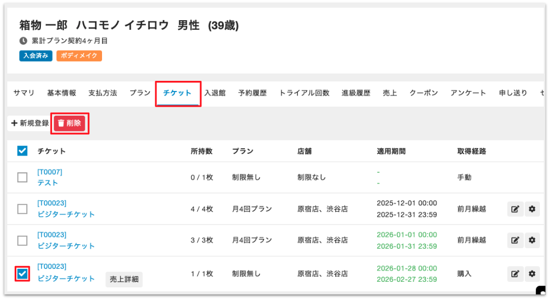
Task: Open the gear menu for the 3/3枚 ticket row
Action: (531, 241)
